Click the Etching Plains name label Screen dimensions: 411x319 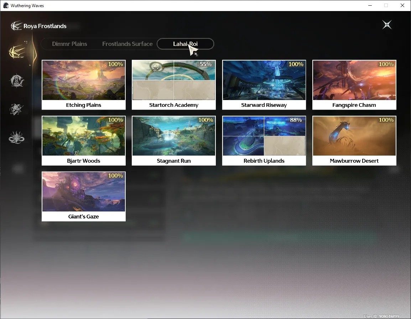[x=84, y=105]
